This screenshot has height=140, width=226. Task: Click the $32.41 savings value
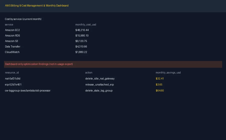pos(160,78)
